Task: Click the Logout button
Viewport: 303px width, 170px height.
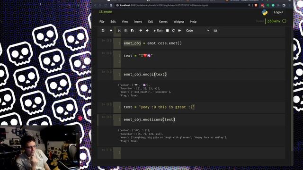Action: click(x=278, y=12)
